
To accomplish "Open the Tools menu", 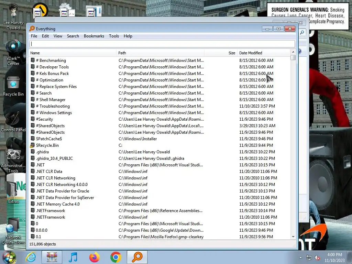I will tap(114, 36).
